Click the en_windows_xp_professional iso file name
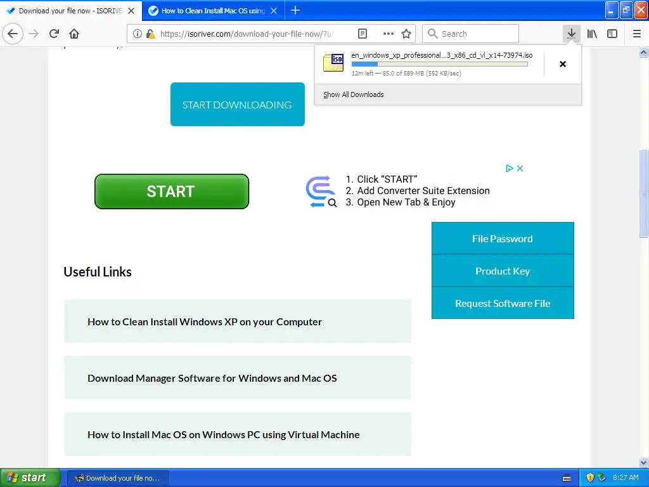The image size is (649, 487). point(442,55)
